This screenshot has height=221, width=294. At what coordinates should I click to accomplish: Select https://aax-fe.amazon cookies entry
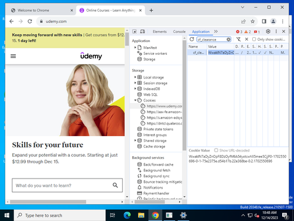tap(162, 112)
